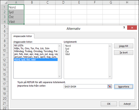The image size is (139, 110).
Task: Select row 4 header
Action: [4, 22]
